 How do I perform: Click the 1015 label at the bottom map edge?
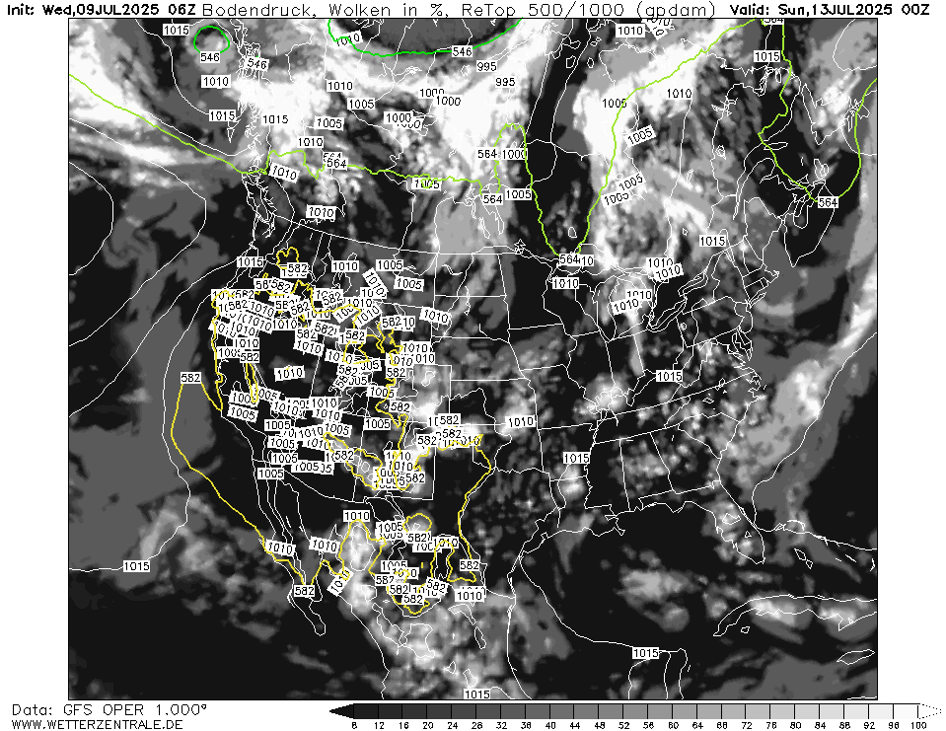click(x=476, y=694)
